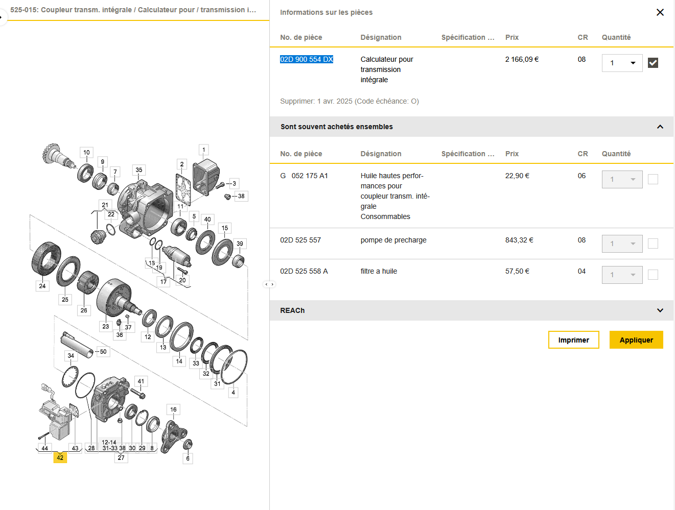Screen dimensions: 675x510
Task: Close the Informations sur les pièces panel
Action: click(660, 12)
